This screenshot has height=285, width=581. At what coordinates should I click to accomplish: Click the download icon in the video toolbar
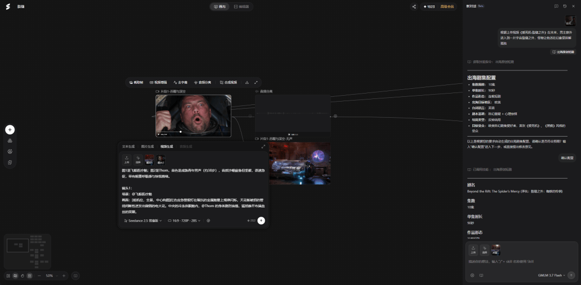point(247,82)
